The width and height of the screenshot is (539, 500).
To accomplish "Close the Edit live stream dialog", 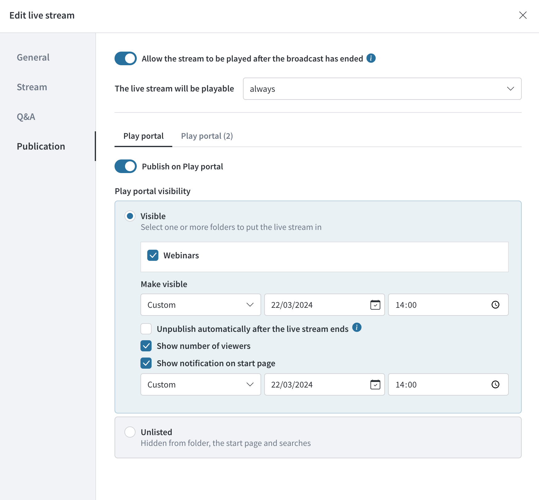I will (x=523, y=15).
